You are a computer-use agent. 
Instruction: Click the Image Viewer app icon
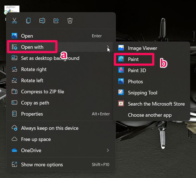[x=121, y=48]
